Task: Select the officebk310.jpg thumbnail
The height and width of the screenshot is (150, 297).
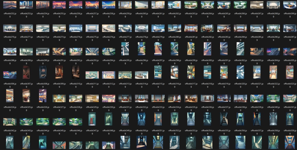Action: 76,72
